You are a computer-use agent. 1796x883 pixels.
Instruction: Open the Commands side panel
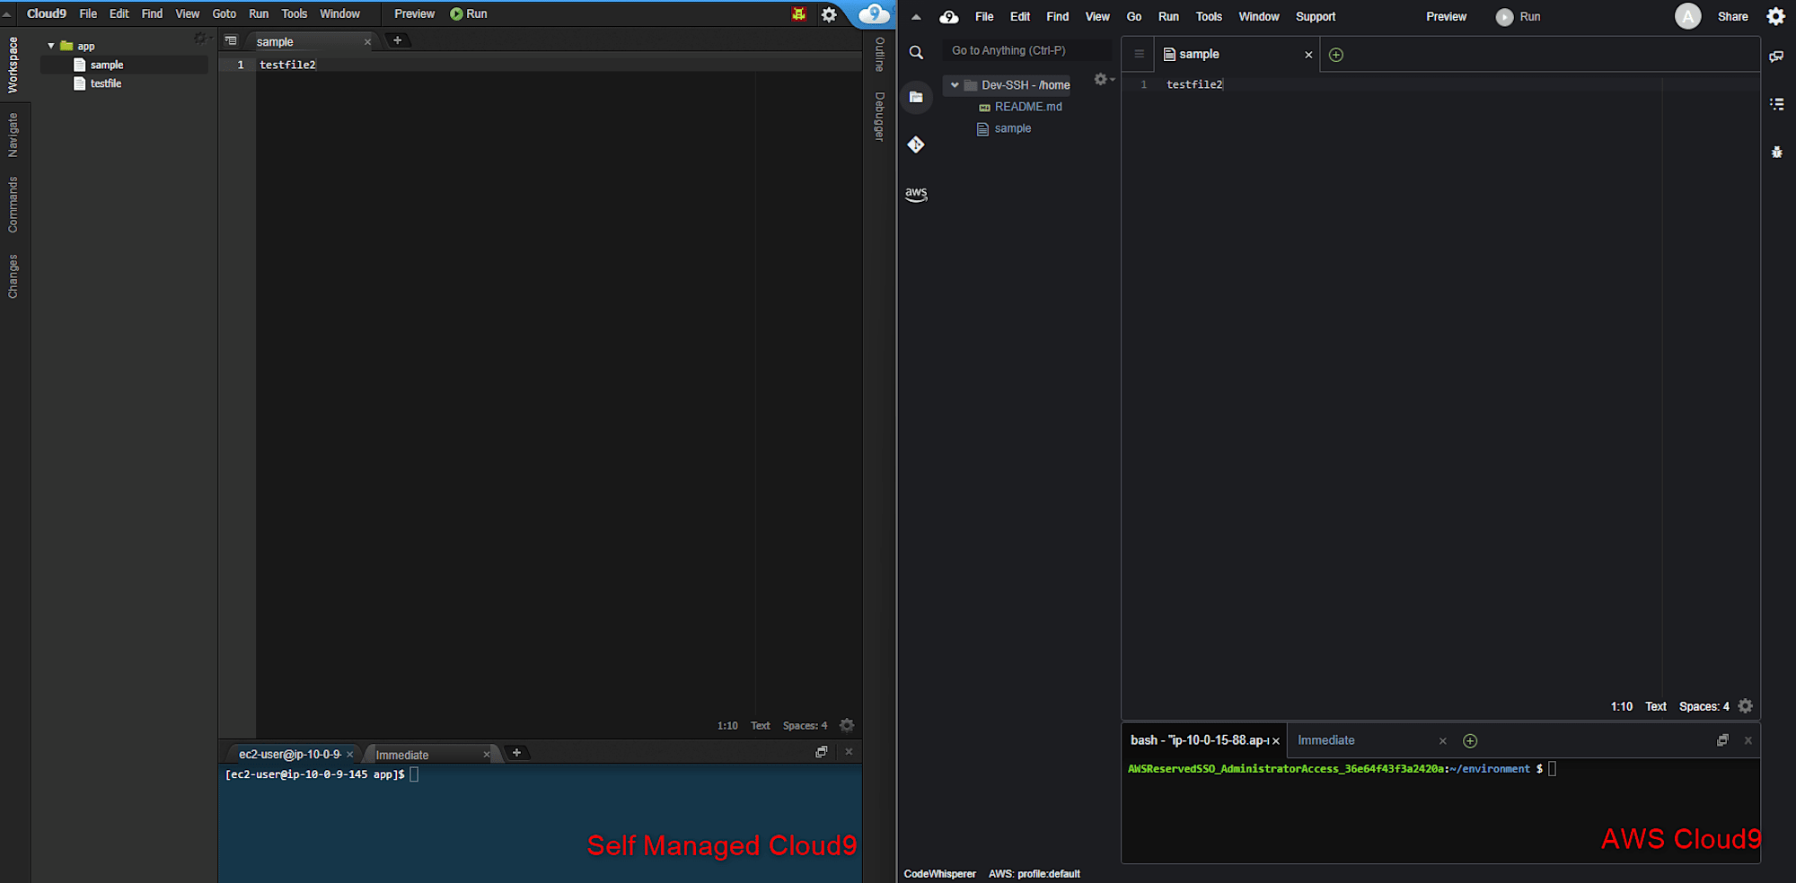[x=13, y=205]
